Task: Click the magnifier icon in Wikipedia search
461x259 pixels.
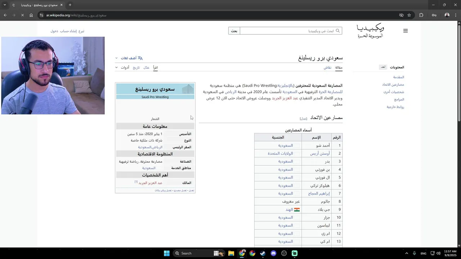Action: coord(338,31)
